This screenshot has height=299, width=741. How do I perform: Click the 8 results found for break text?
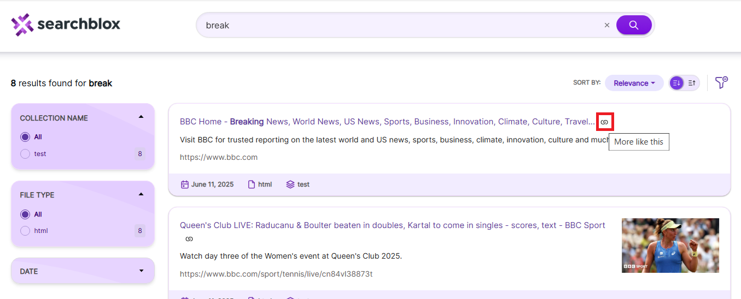tap(61, 83)
